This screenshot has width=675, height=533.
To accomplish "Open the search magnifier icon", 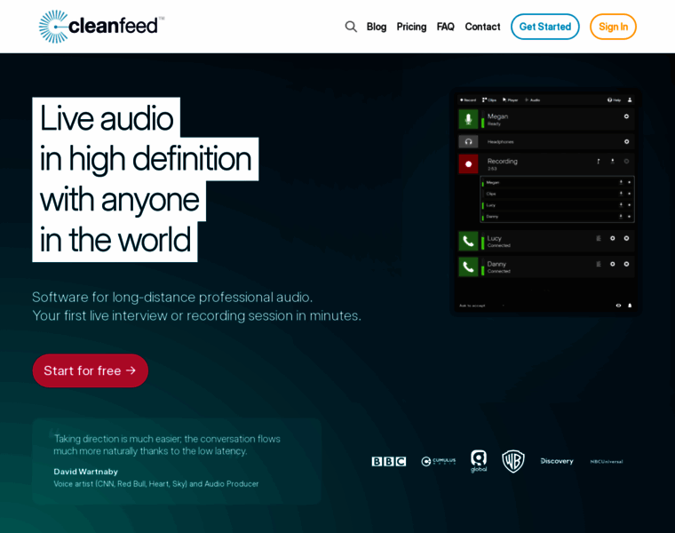I will (351, 27).
